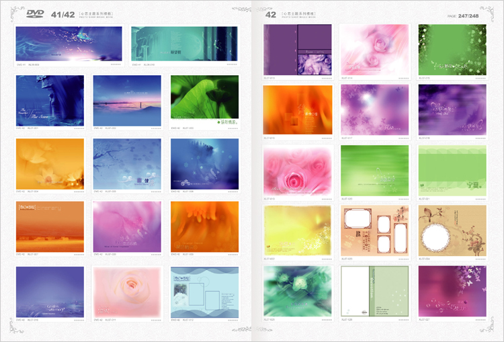Open the dark blue waterfall castle template
Image resolution: width=504 pixels, height=342 pixels.
(x=50, y=101)
